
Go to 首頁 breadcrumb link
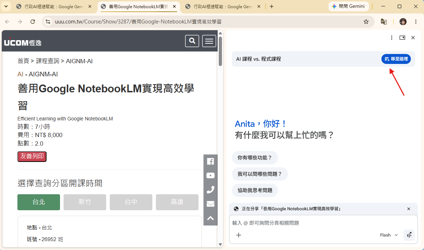23,61
